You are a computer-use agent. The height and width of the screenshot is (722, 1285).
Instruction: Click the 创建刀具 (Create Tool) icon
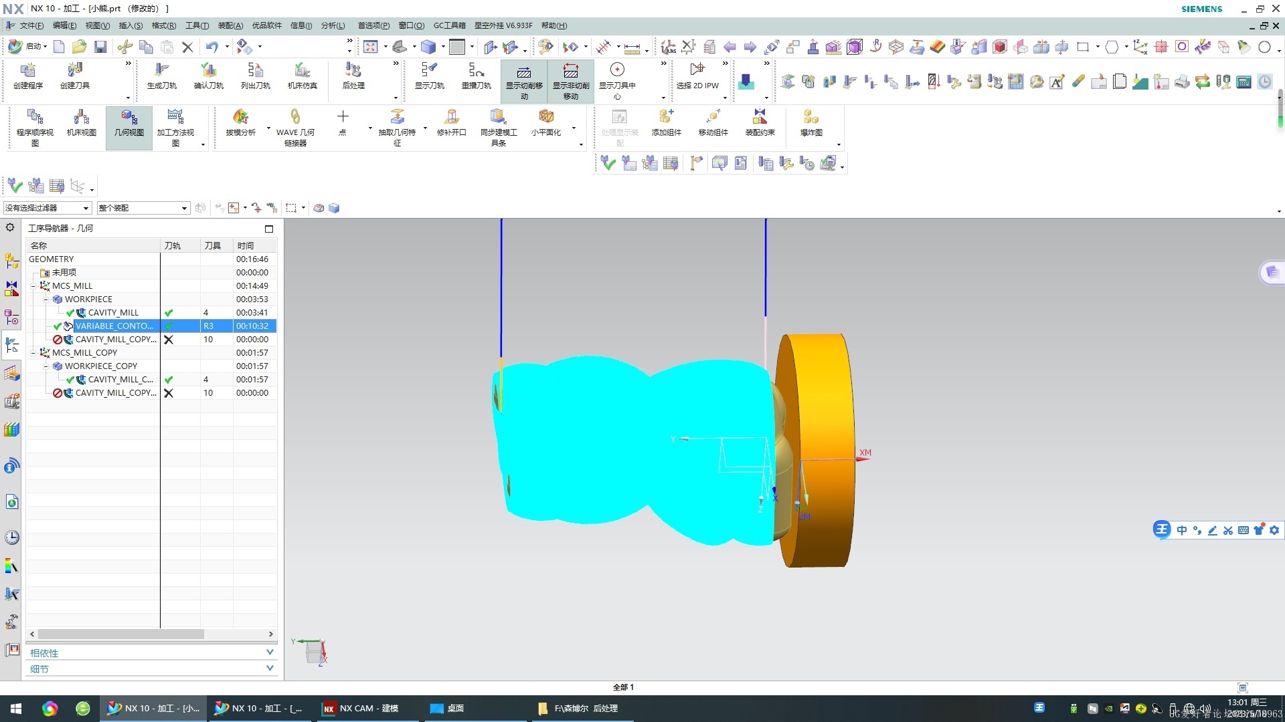coord(75,75)
